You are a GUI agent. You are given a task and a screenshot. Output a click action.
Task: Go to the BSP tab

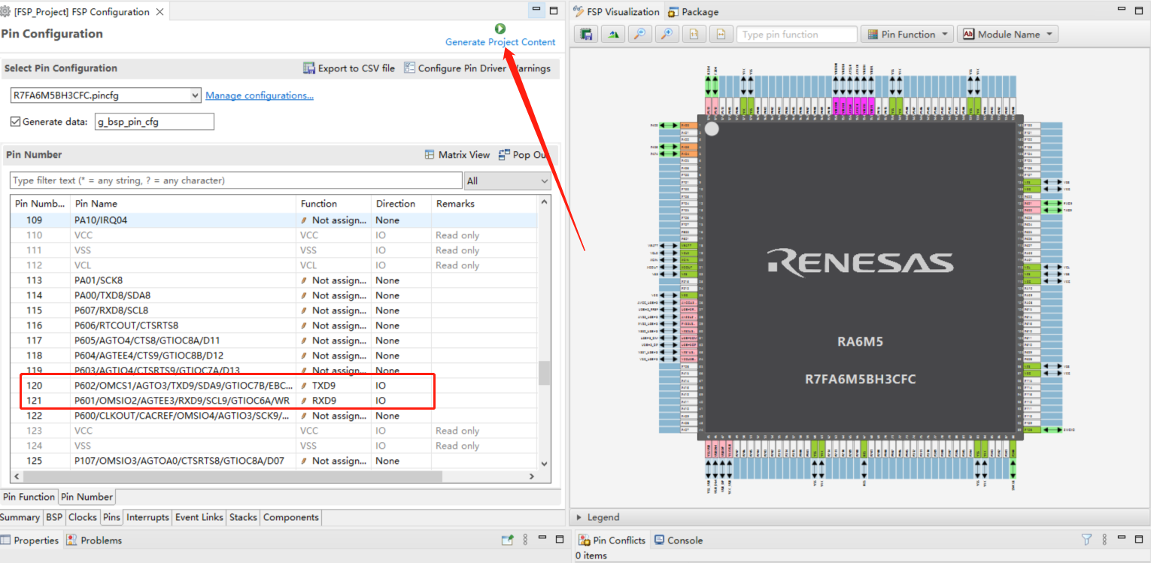[54, 517]
